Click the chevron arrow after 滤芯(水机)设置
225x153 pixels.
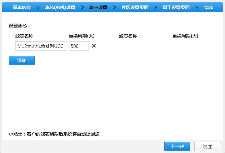click(82, 7)
